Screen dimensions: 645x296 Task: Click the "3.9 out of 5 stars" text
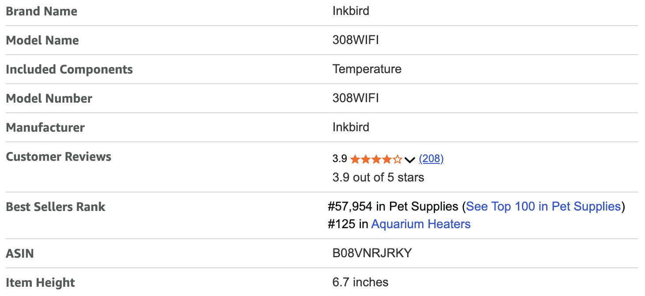[x=378, y=178]
